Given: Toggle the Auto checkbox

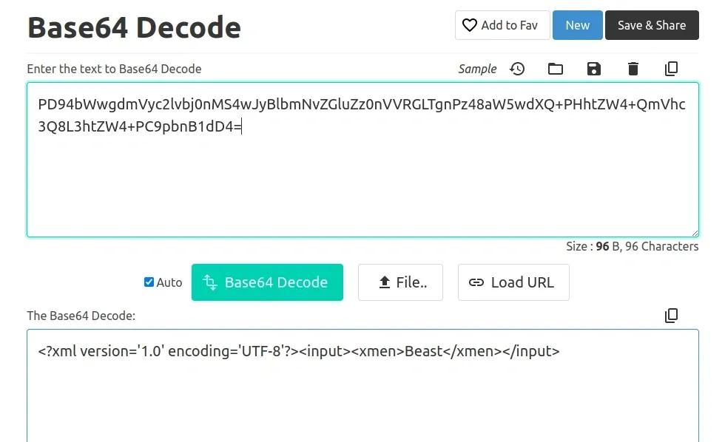Looking at the screenshot, I should (149, 282).
